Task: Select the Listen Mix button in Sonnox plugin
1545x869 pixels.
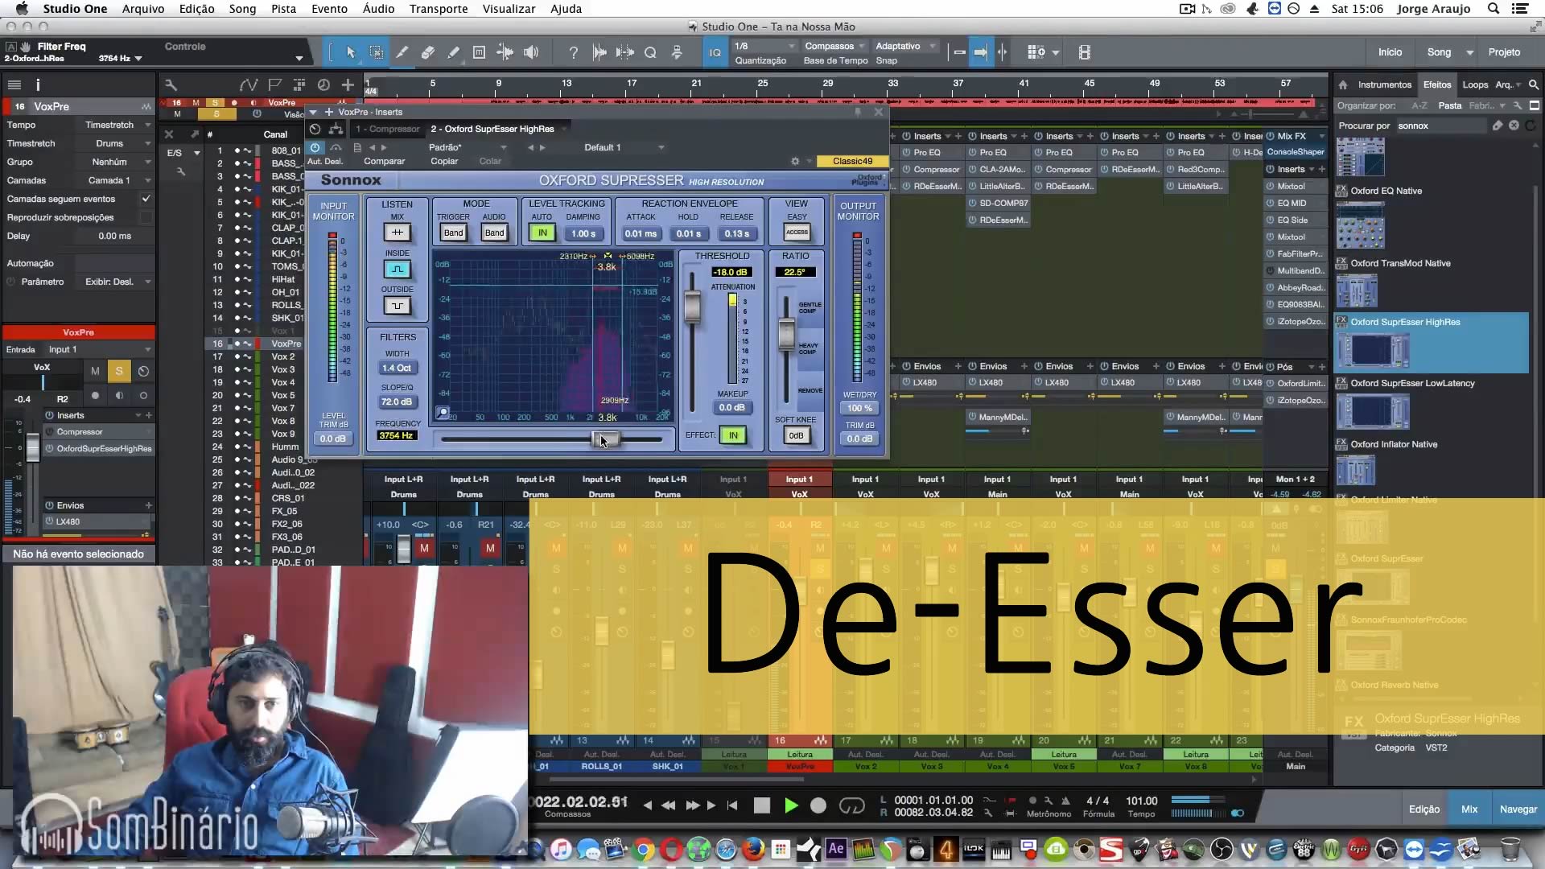Action: click(x=397, y=233)
